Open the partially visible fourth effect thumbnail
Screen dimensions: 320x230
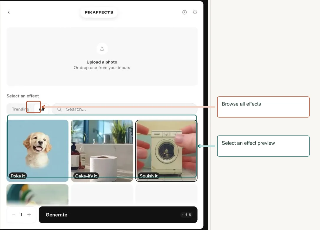pyautogui.click(x=37, y=195)
